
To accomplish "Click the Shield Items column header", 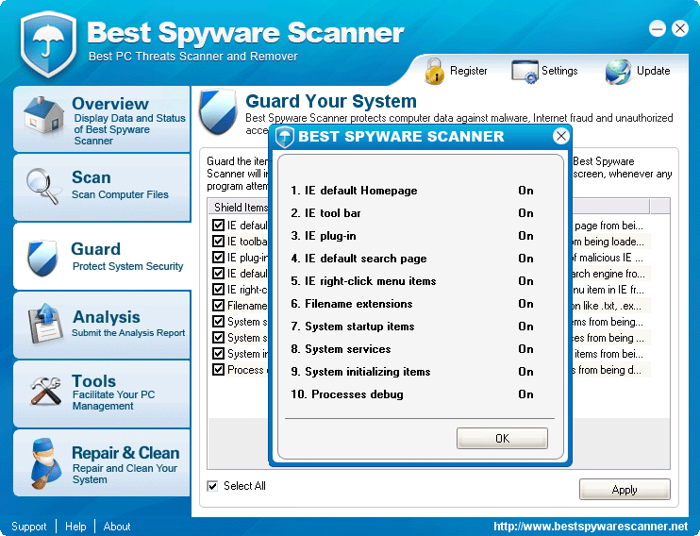I will coord(240,207).
